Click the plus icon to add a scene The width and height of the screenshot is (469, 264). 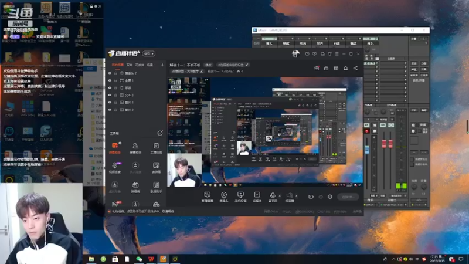[x=162, y=65]
